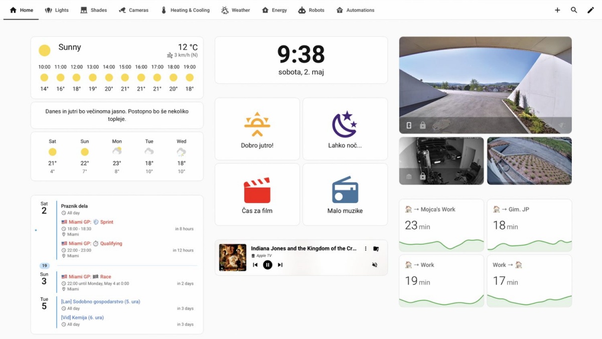Click the house icon on Mojca's Work card
602x339 pixels.
click(x=408, y=209)
